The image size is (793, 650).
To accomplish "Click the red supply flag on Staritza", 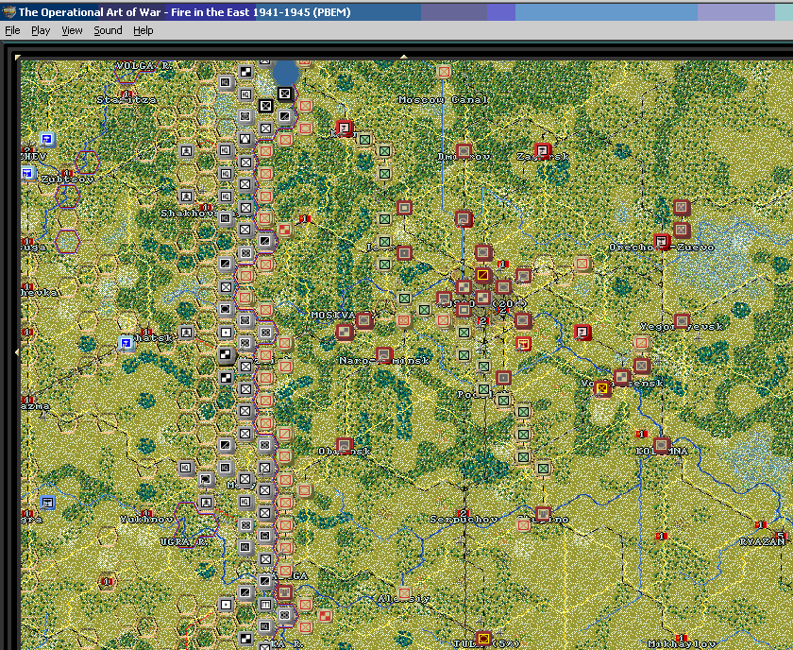I will [127, 94].
